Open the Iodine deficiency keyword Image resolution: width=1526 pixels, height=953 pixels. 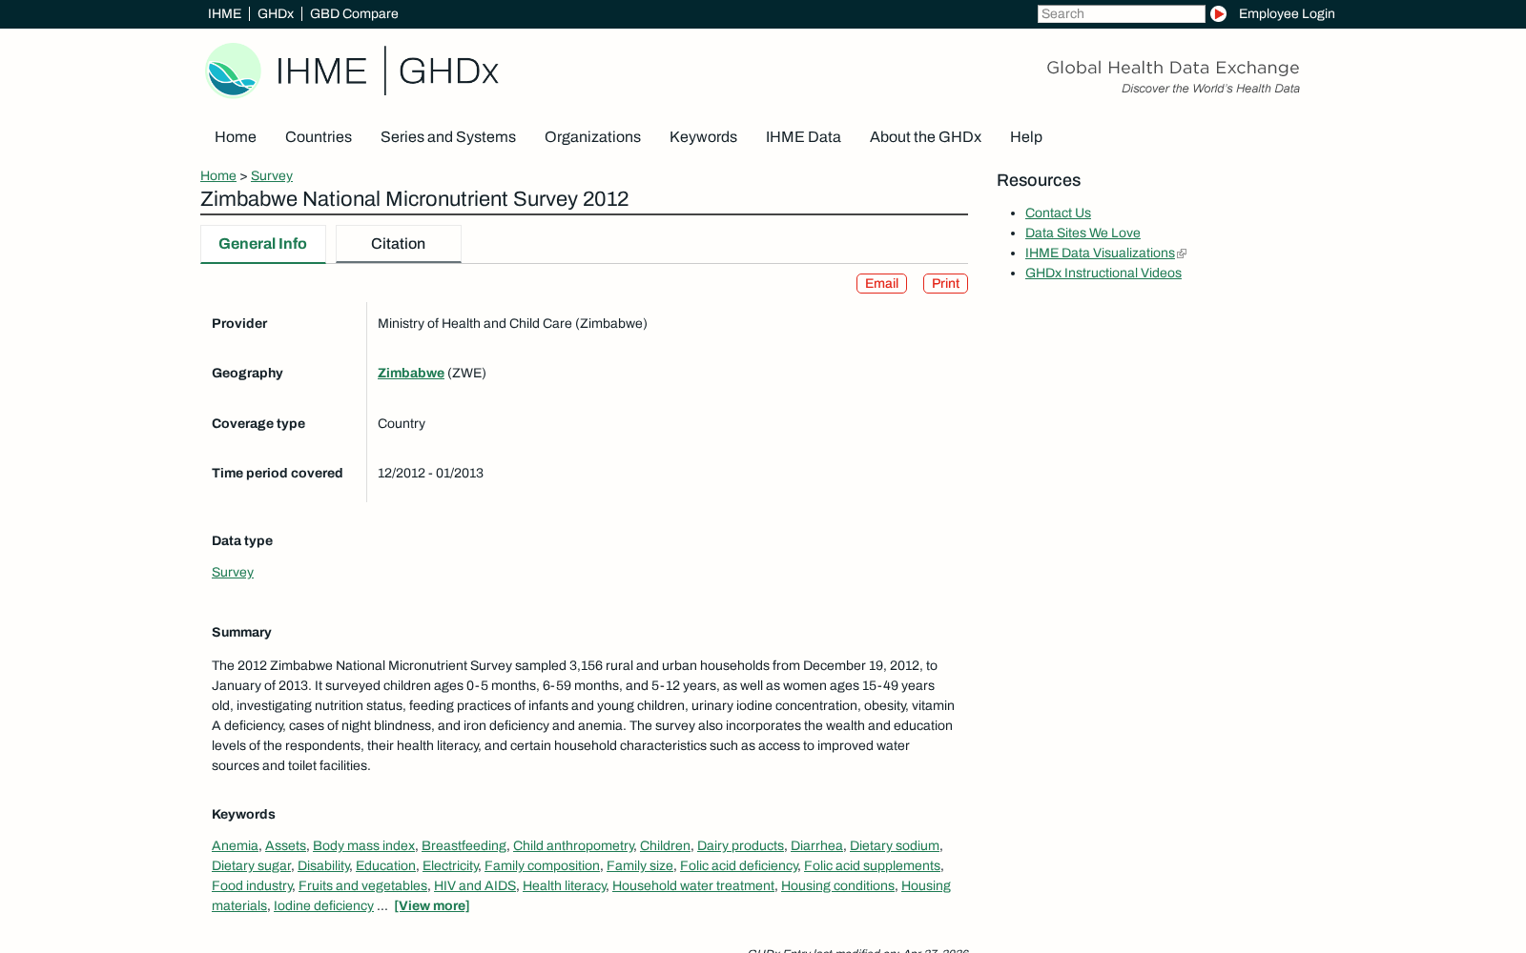coord(323,906)
